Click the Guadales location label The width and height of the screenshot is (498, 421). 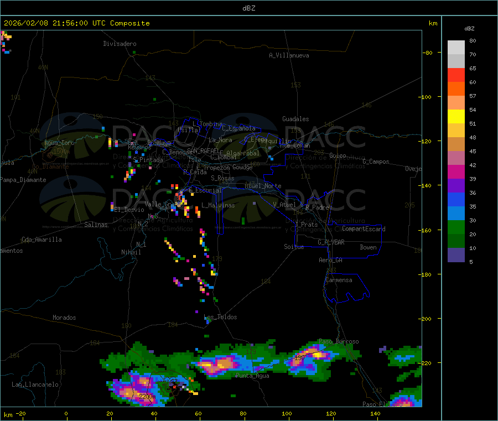(x=295, y=119)
